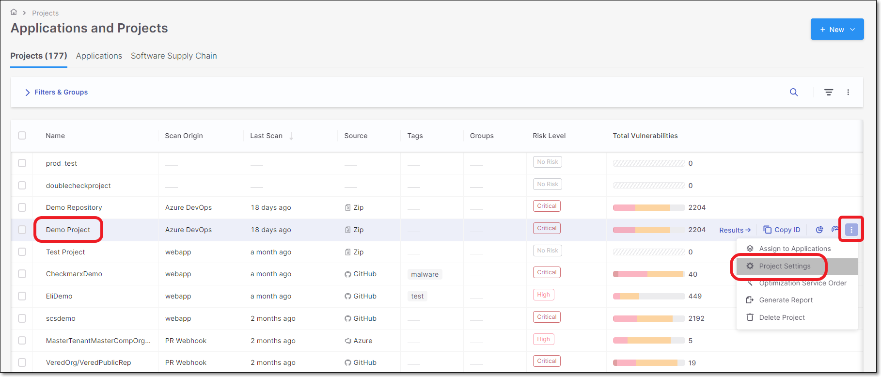
Task: Click the GitHub icon in CheckmarxDemo row
Action: tap(348, 274)
